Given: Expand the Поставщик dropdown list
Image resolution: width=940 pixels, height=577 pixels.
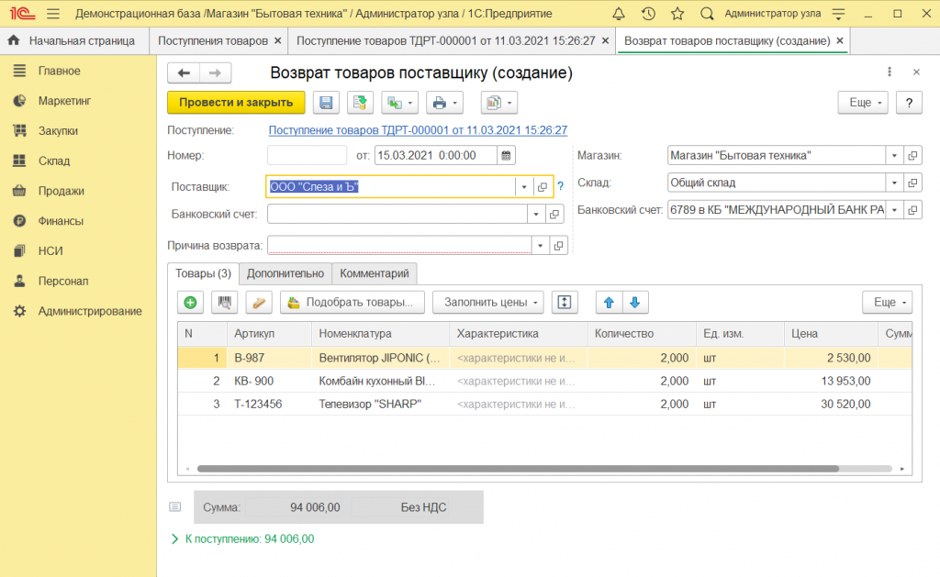Looking at the screenshot, I should click(x=524, y=187).
